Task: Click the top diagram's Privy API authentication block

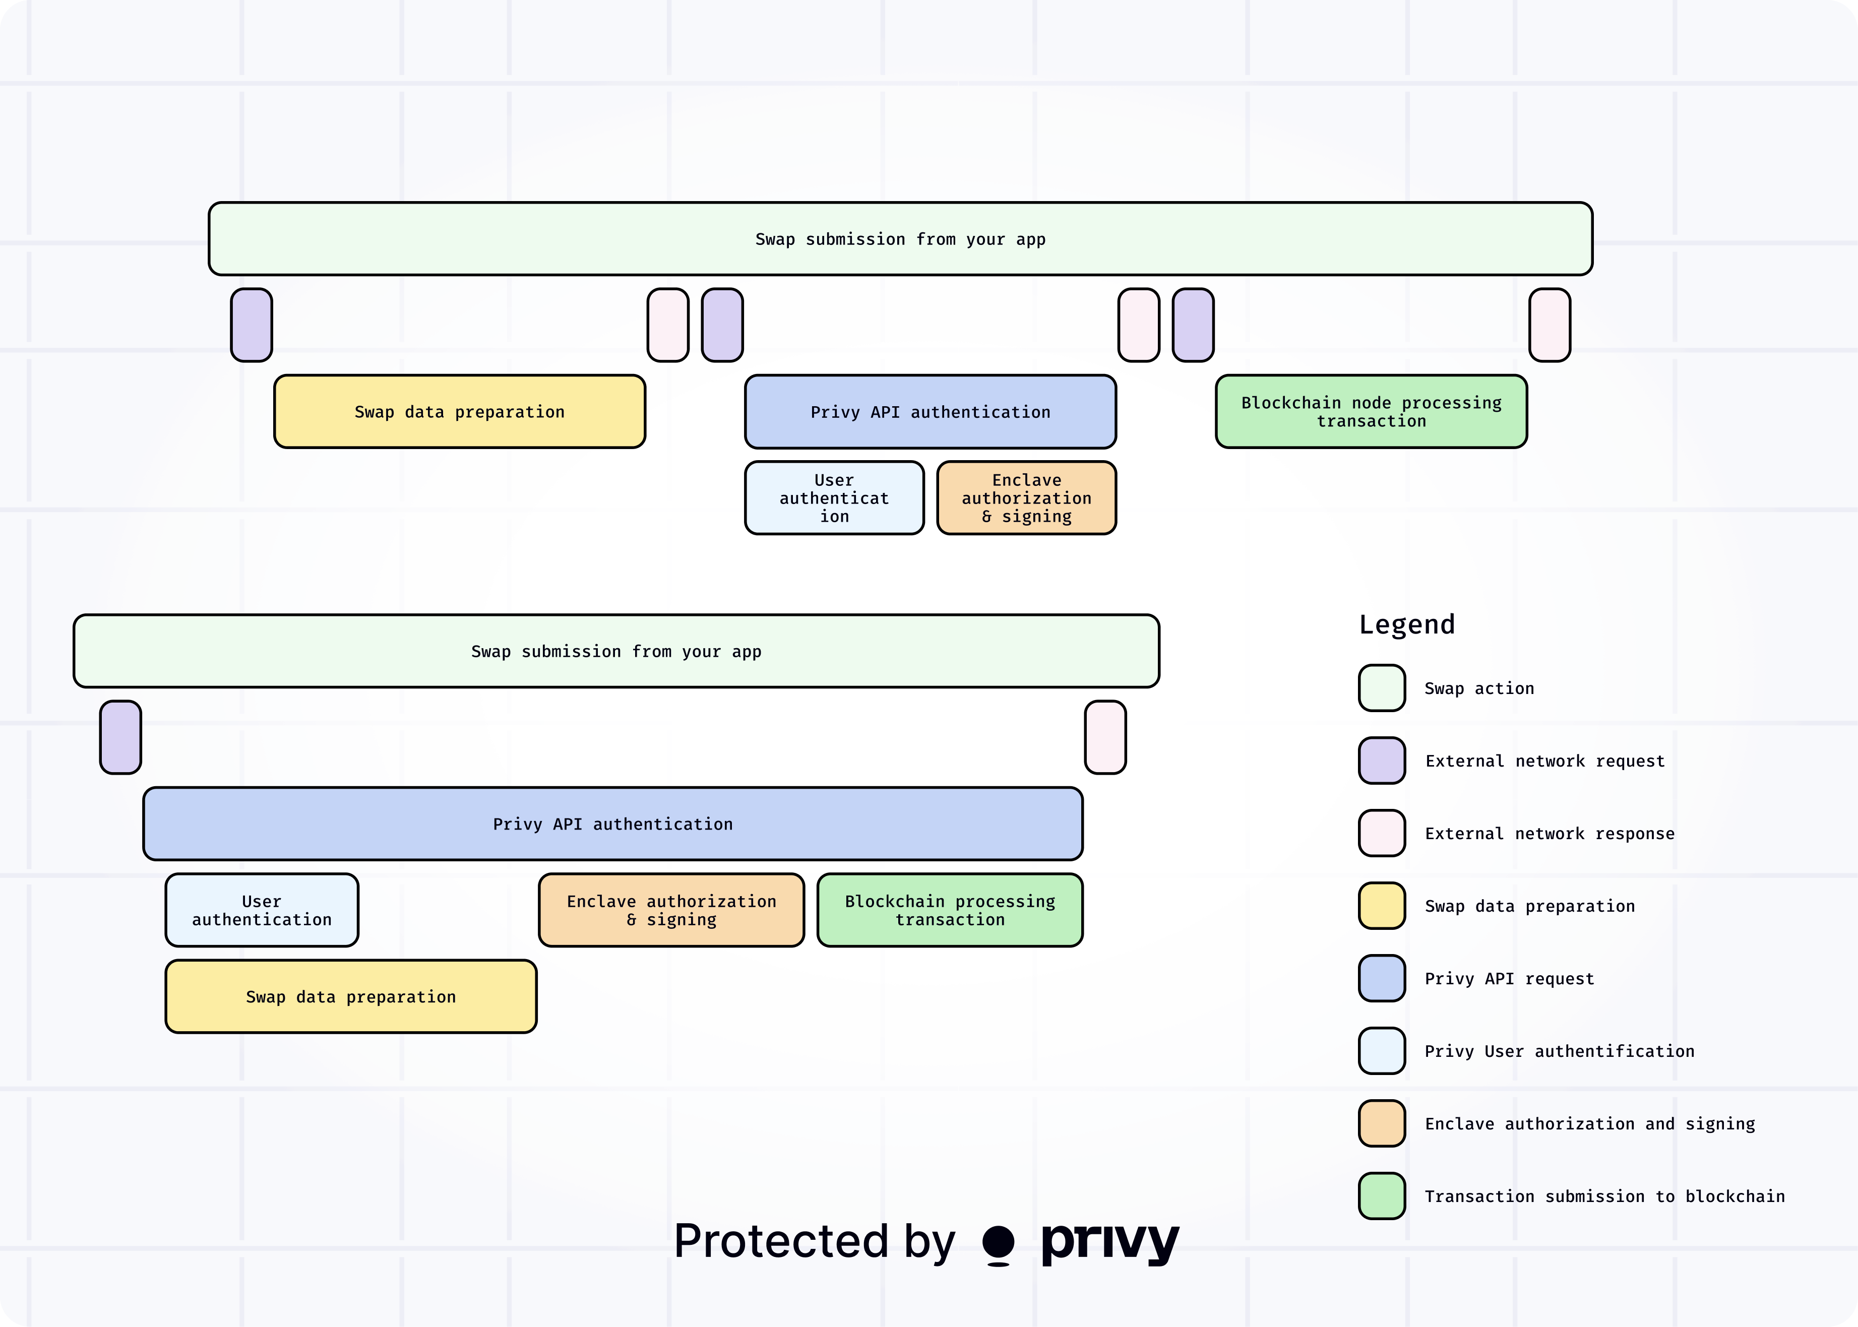Action: coord(930,412)
